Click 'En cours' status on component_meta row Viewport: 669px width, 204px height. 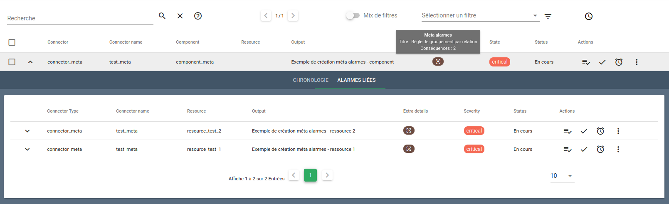coord(544,62)
